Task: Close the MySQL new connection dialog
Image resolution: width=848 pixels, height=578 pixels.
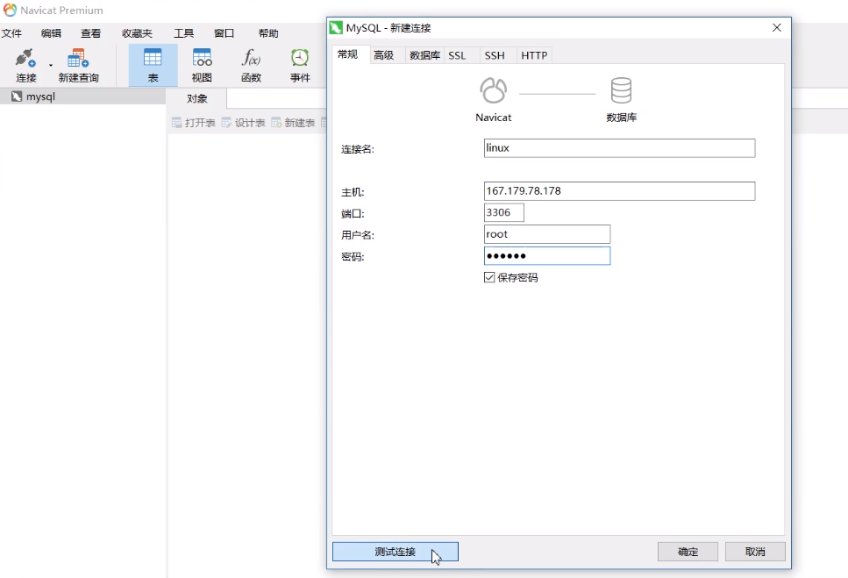Action: pyautogui.click(x=777, y=27)
